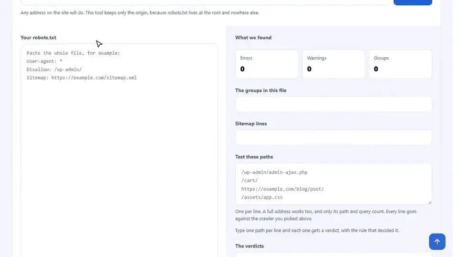Focus the 'Test these paths' textarea

point(333,184)
